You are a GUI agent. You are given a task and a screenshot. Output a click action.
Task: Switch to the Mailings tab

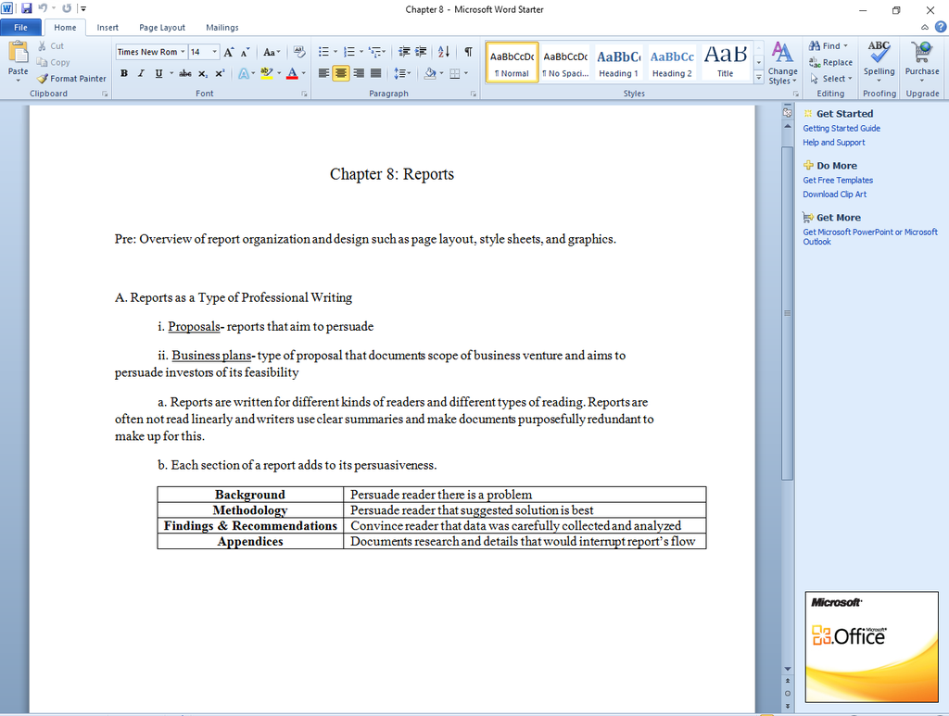tap(222, 27)
